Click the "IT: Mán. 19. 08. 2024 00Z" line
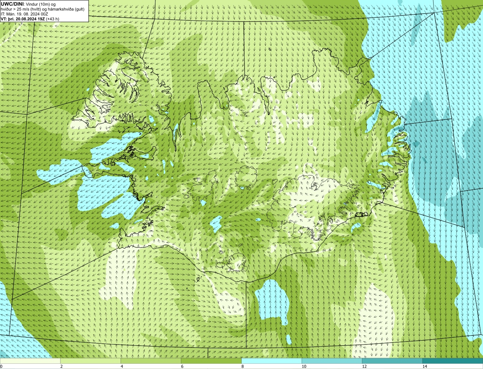 [x=24, y=14]
